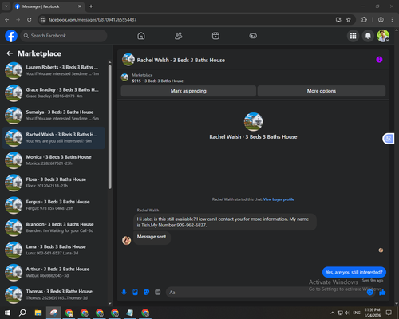399x319 pixels.
Task: Click the Search Facebook field
Action: pyautogui.click(x=64, y=36)
